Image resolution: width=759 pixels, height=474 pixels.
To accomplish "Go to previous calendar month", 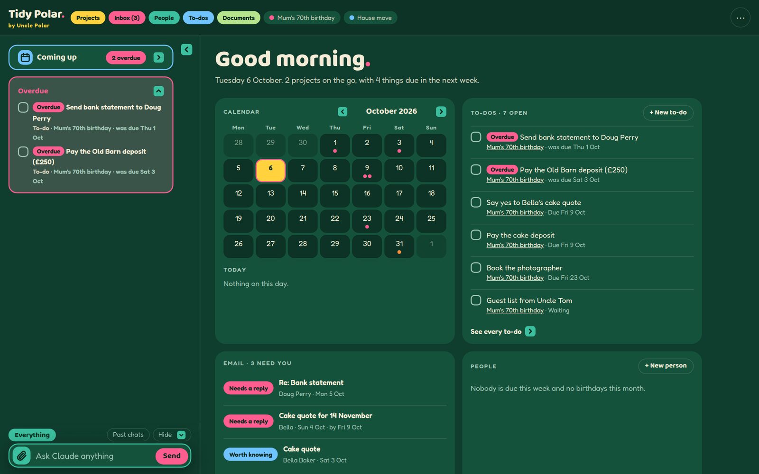I will (342, 112).
